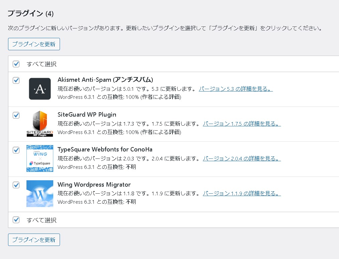The height and width of the screenshot is (259, 339).
Task: Open the バージョン 1.7.5 の詳細を見る link
Action: (x=242, y=124)
